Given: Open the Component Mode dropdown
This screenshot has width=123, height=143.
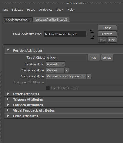Looking at the screenshot, I should click(57, 70).
